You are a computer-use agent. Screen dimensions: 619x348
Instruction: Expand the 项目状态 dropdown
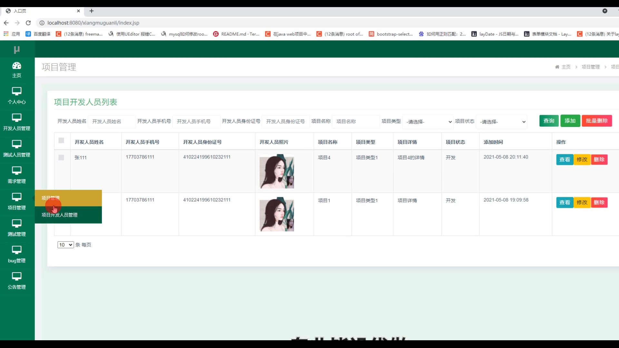[502, 122]
